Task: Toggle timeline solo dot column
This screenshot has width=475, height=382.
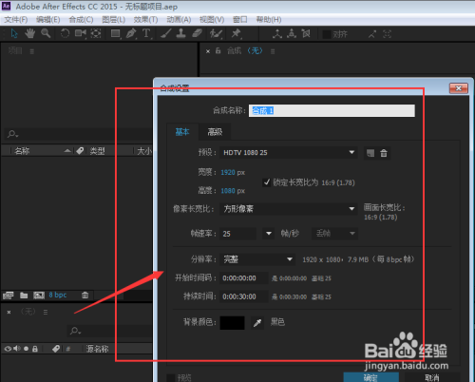Action: tap(26, 349)
